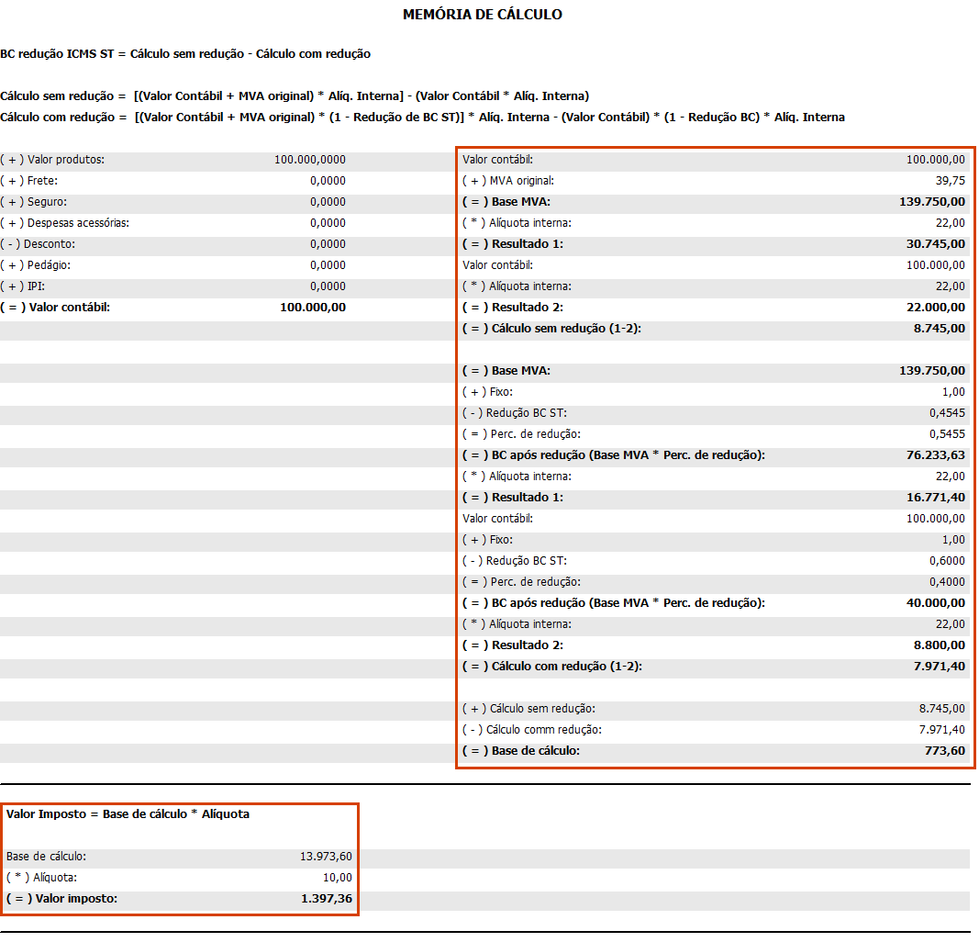Select Perc. de redução value 0,4000

click(x=947, y=582)
